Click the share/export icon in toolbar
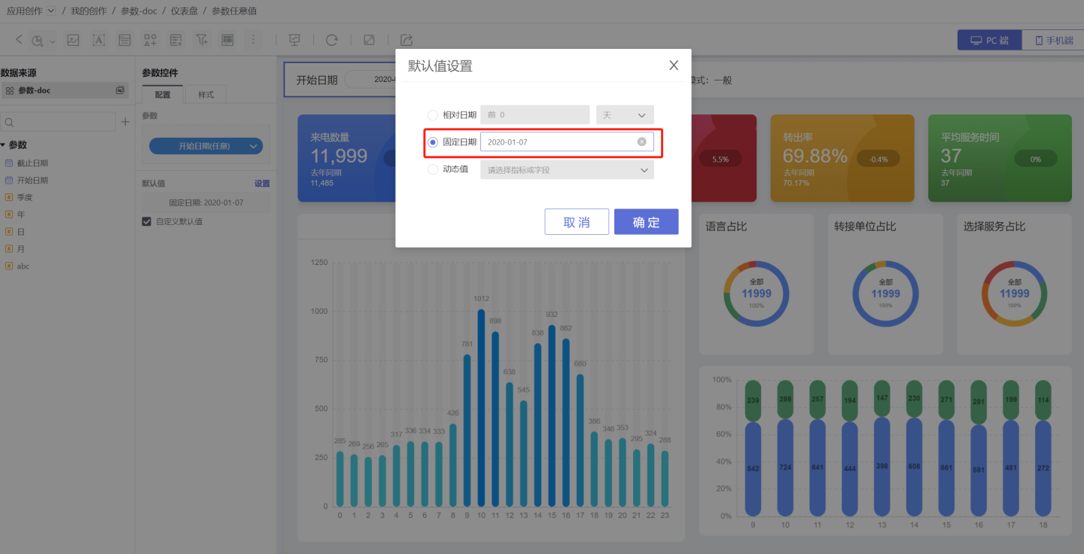The image size is (1084, 554). click(x=406, y=41)
